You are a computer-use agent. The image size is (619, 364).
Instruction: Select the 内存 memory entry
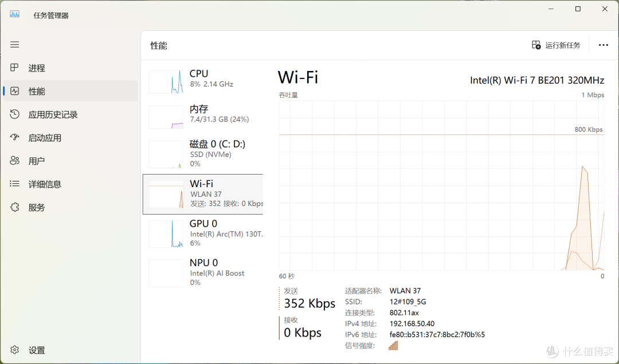pos(203,116)
